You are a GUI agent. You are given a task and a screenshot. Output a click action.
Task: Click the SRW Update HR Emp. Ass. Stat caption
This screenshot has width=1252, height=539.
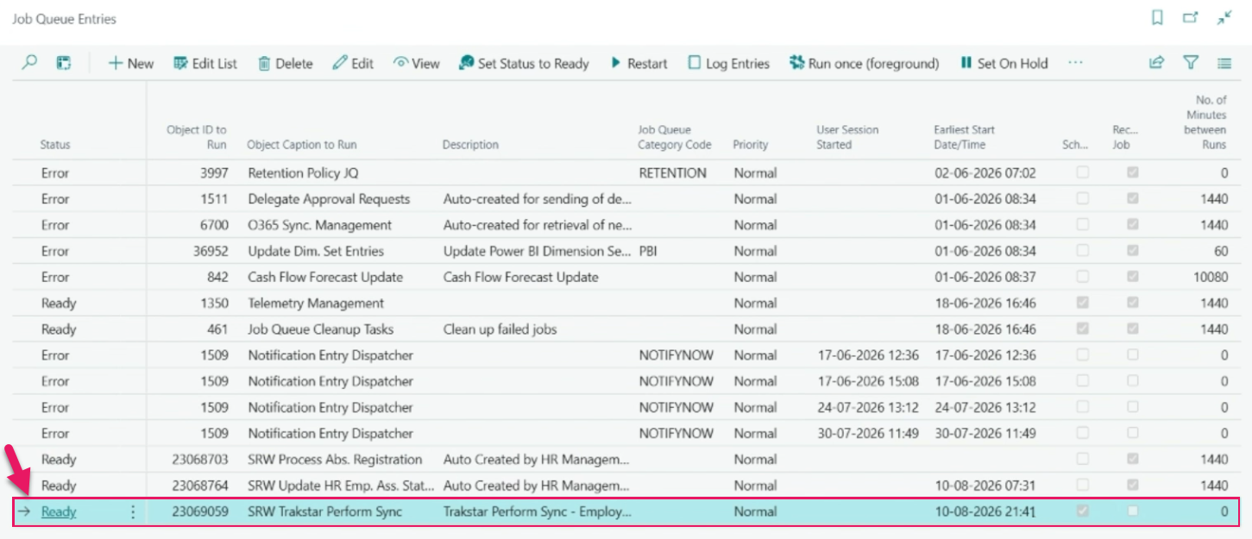pos(342,486)
